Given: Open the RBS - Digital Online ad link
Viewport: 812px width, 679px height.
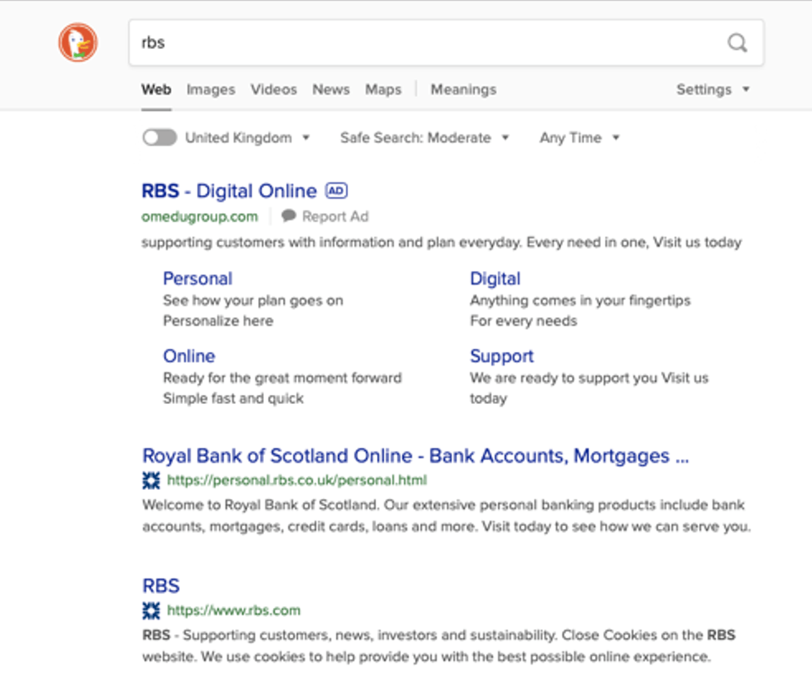Looking at the screenshot, I should (229, 191).
